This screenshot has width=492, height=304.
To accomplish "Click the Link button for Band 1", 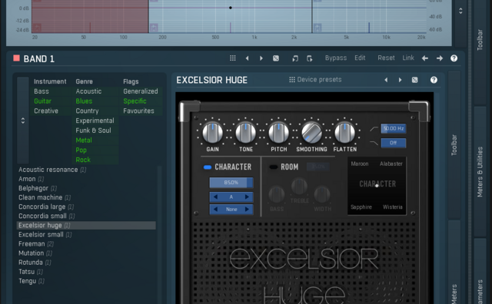I will tap(408, 58).
